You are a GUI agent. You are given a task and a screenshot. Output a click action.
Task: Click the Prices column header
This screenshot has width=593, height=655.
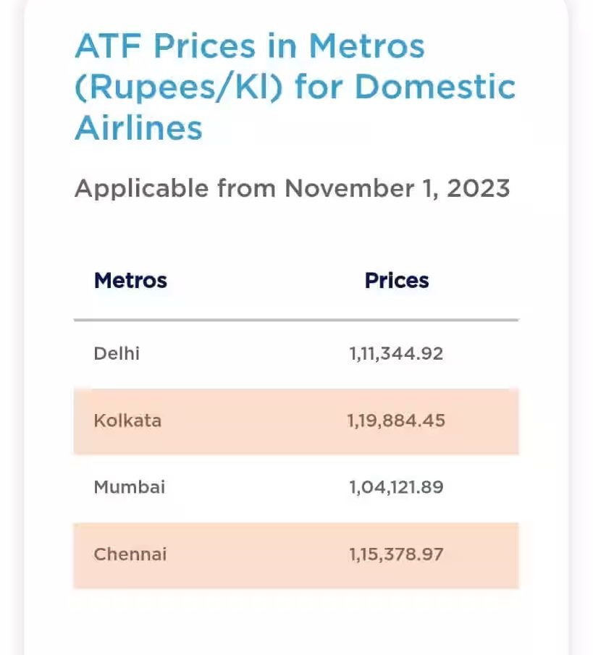[397, 281]
